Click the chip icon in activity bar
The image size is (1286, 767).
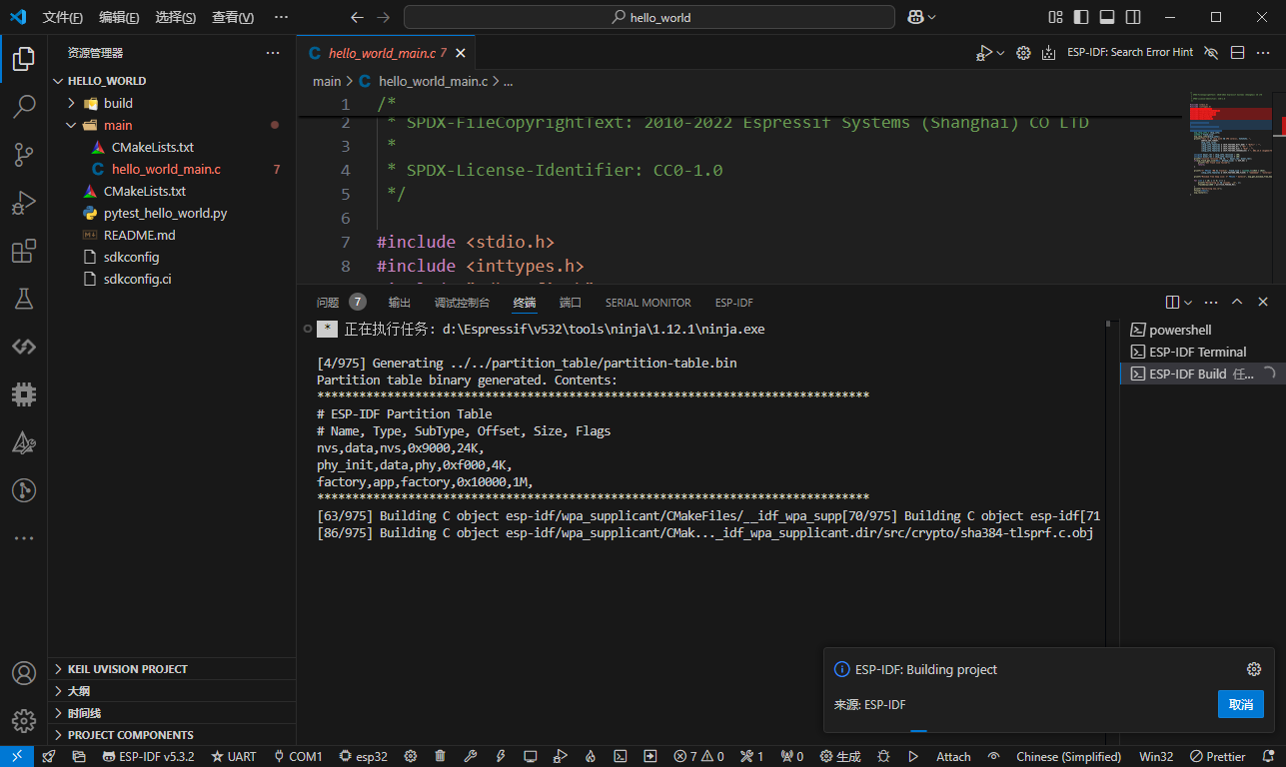coord(24,394)
